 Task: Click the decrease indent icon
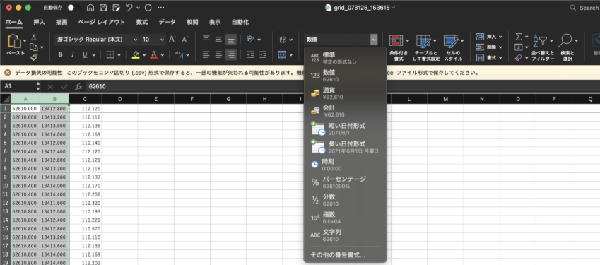pyautogui.click(x=250, y=54)
